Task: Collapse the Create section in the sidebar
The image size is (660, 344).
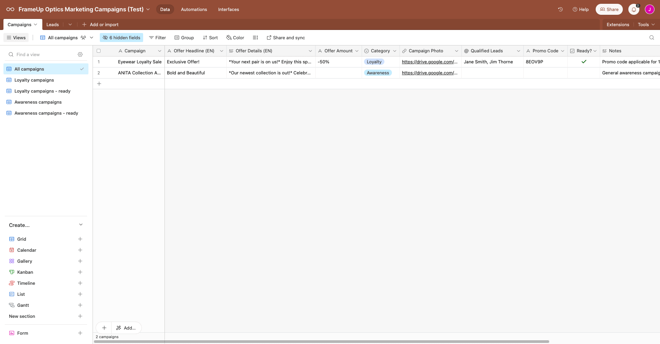Action: [81, 225]
